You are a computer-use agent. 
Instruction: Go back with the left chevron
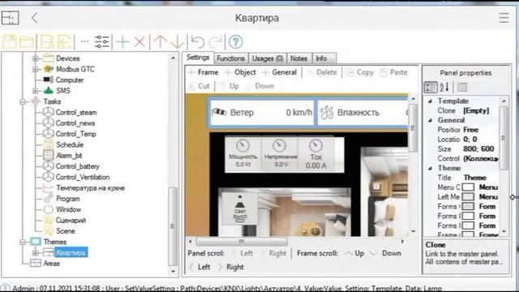pyautogui.click(x=35, y=18)
